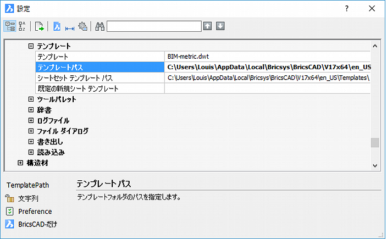Screen dimensions: 387x239
Task: Expand the ログファイル group
Action: 31,120
